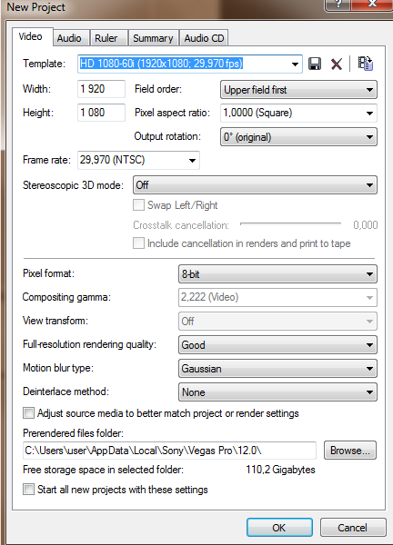Open the Audio CD tab

[204, 38]
